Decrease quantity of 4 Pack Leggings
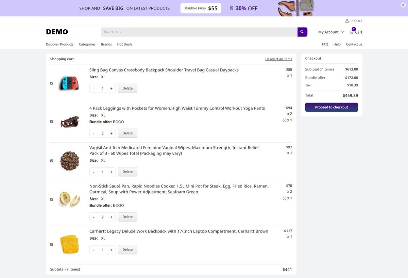Screen dimensions: 408x278 pos(94,133)
